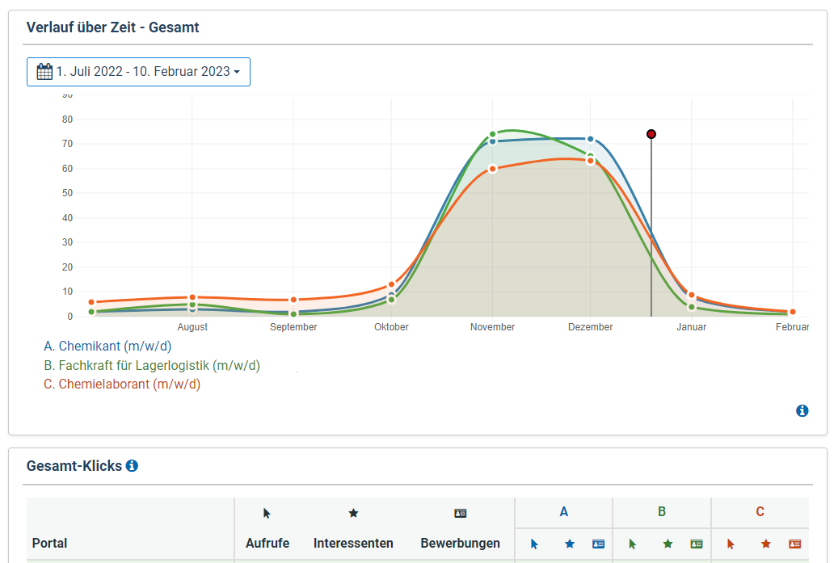Click the Aufrufe cursor icon
The height and width of the screenshot is (563, 834).
pos(267,513)
